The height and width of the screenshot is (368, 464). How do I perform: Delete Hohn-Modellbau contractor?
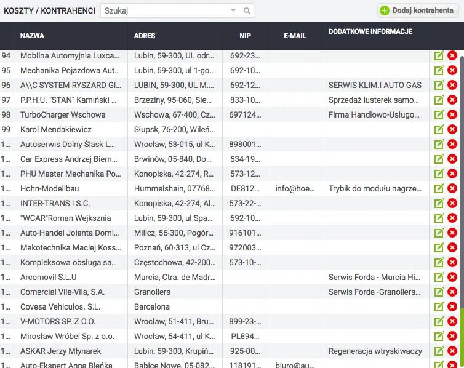click(x=452, y=189)
